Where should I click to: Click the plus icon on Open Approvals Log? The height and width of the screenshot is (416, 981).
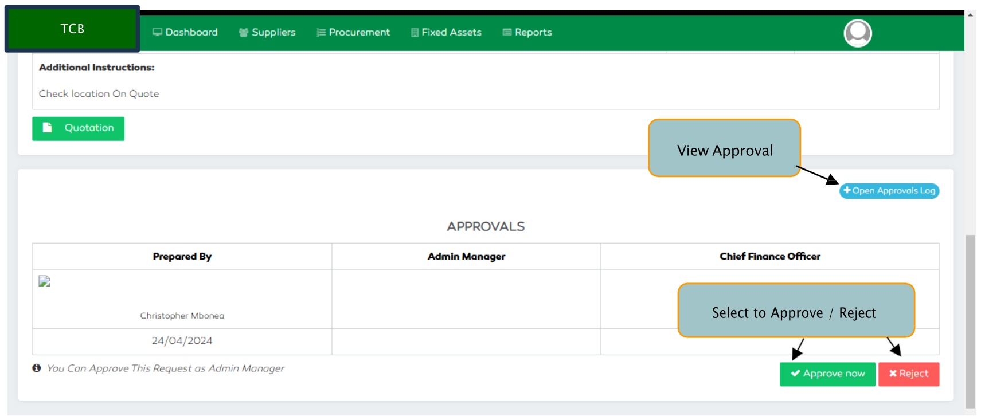coord(847,190)
